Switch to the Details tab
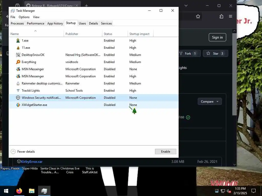This screenshot has height=196, width=262. (93, 23)
